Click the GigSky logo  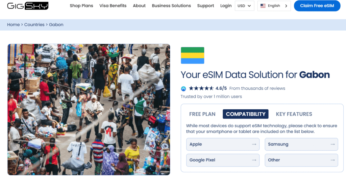click(x=27, y=6)
